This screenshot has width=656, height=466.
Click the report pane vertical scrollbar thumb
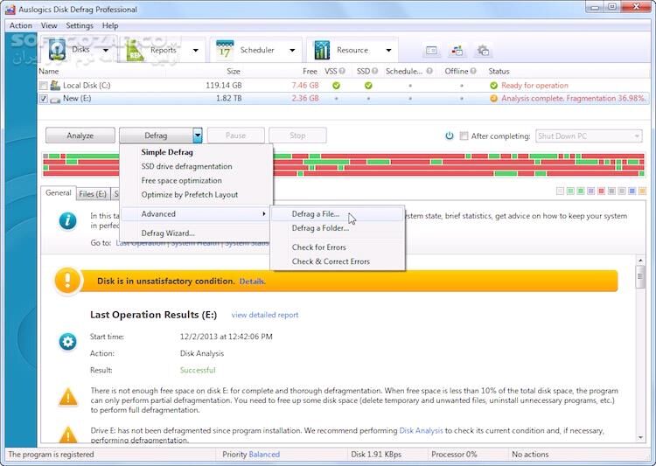click(640, 278)
